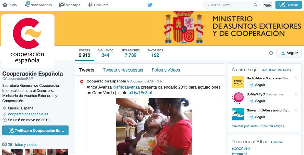Change Tendencias location via Cambiar

point(277,142)
